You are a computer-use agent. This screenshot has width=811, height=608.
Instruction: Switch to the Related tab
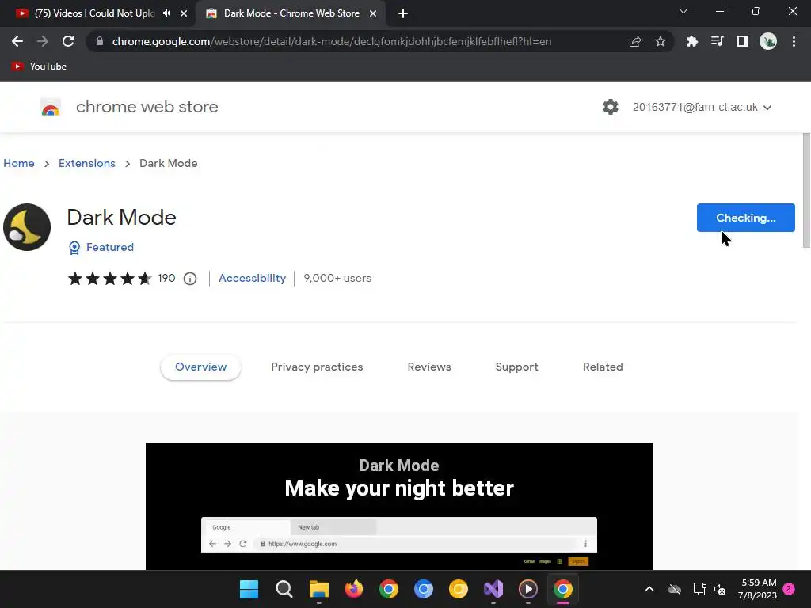[x=603, y=367]
